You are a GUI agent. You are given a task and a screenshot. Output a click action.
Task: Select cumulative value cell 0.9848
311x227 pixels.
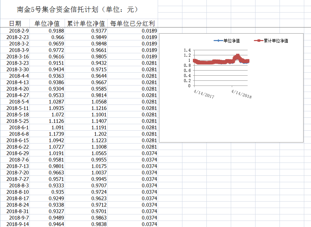[x=86, y=44]
